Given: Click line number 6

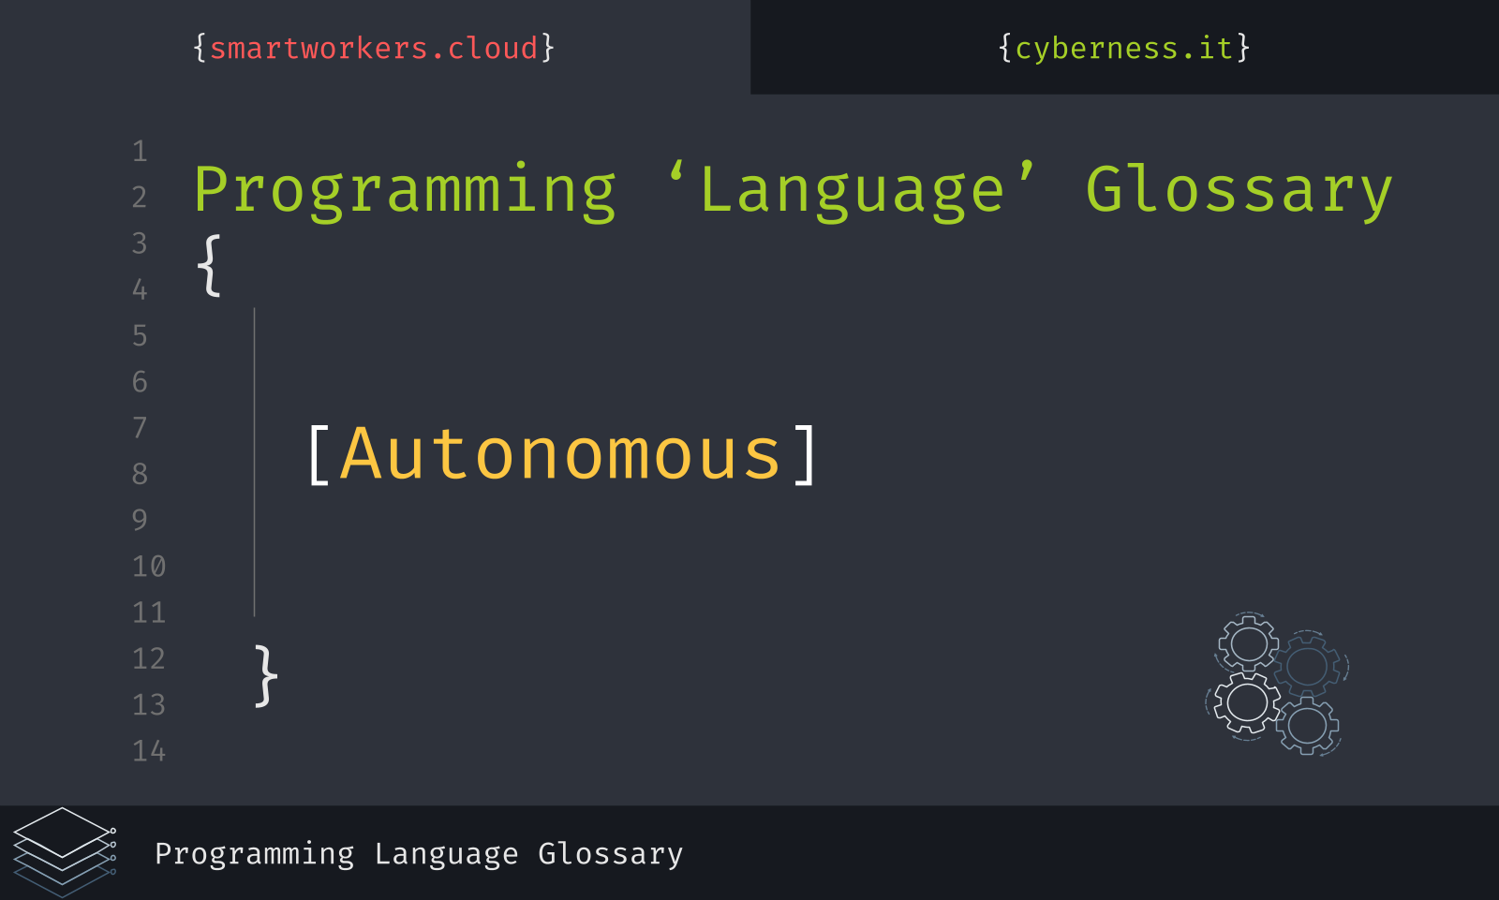Looking at the screenshot, I should click(140, 381).
